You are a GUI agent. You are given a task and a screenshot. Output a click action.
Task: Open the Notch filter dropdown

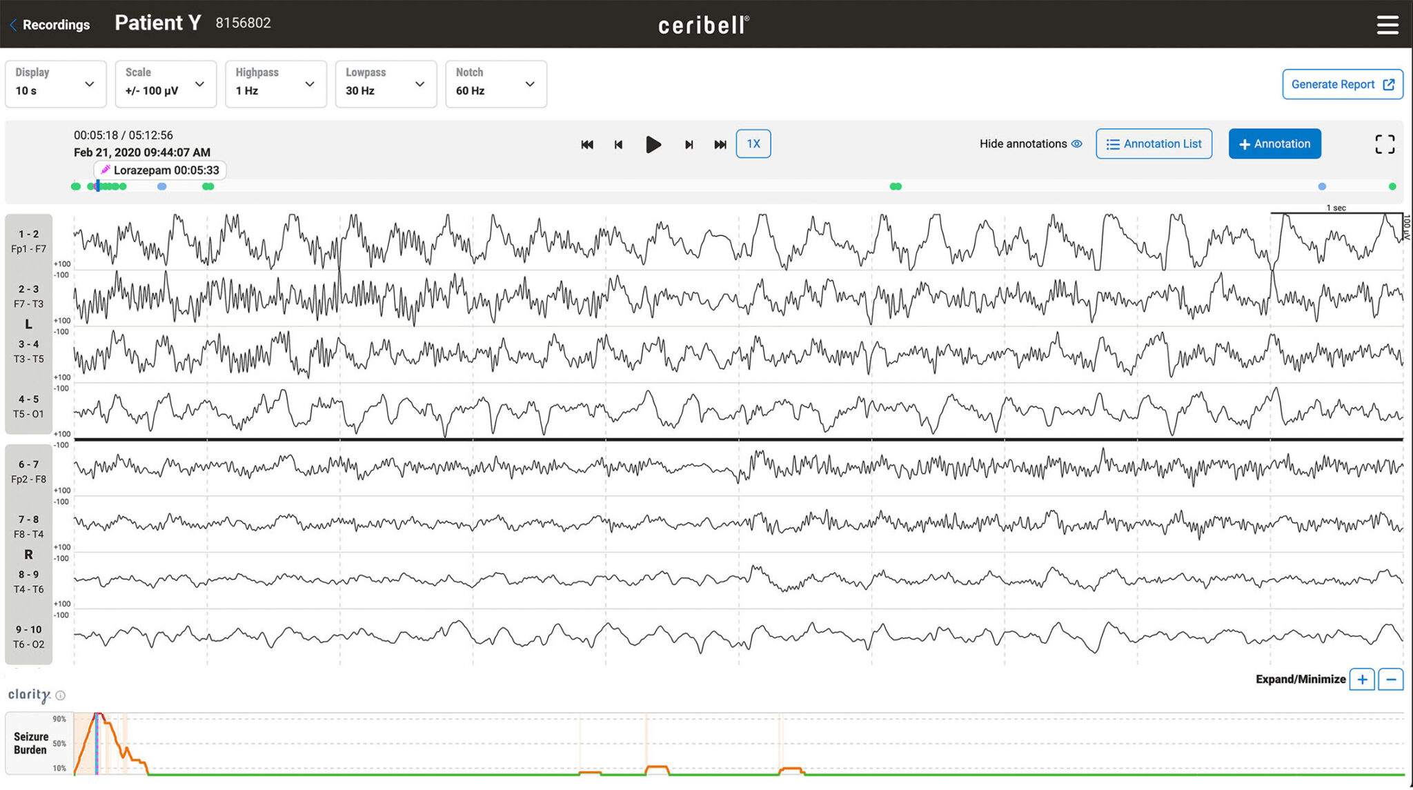coord(496,84)
